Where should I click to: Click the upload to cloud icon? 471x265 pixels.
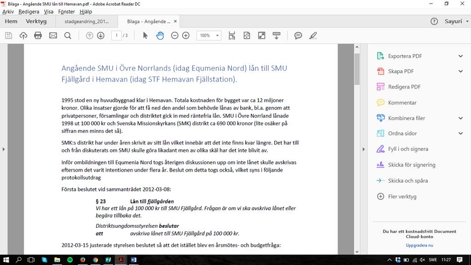coord(23,35)
